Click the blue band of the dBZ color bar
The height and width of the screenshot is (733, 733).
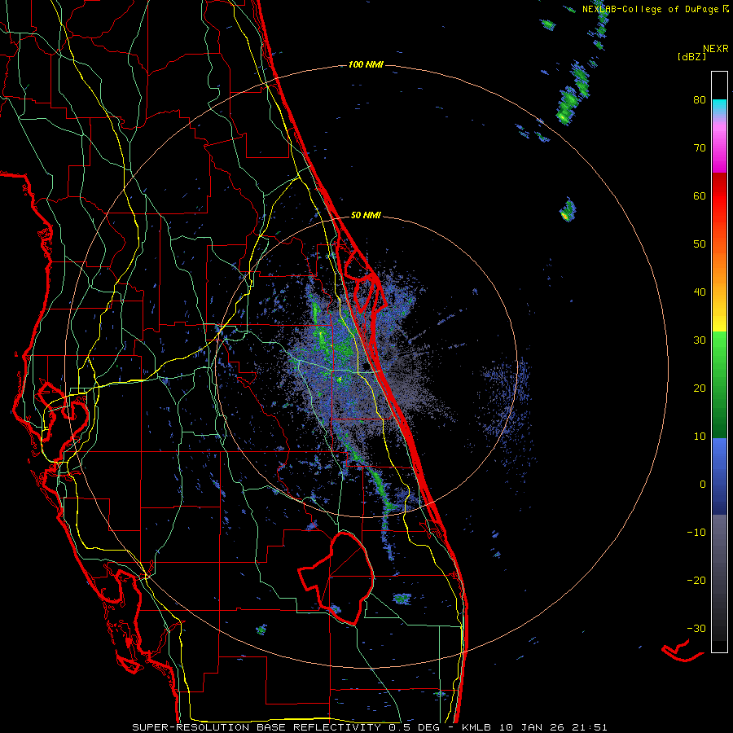pos(719,476)
